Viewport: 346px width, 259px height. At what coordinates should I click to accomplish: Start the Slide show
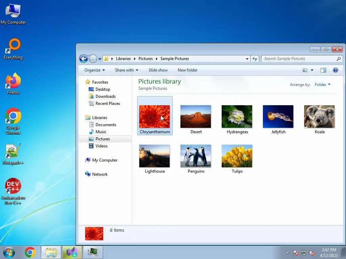(158, 70)
